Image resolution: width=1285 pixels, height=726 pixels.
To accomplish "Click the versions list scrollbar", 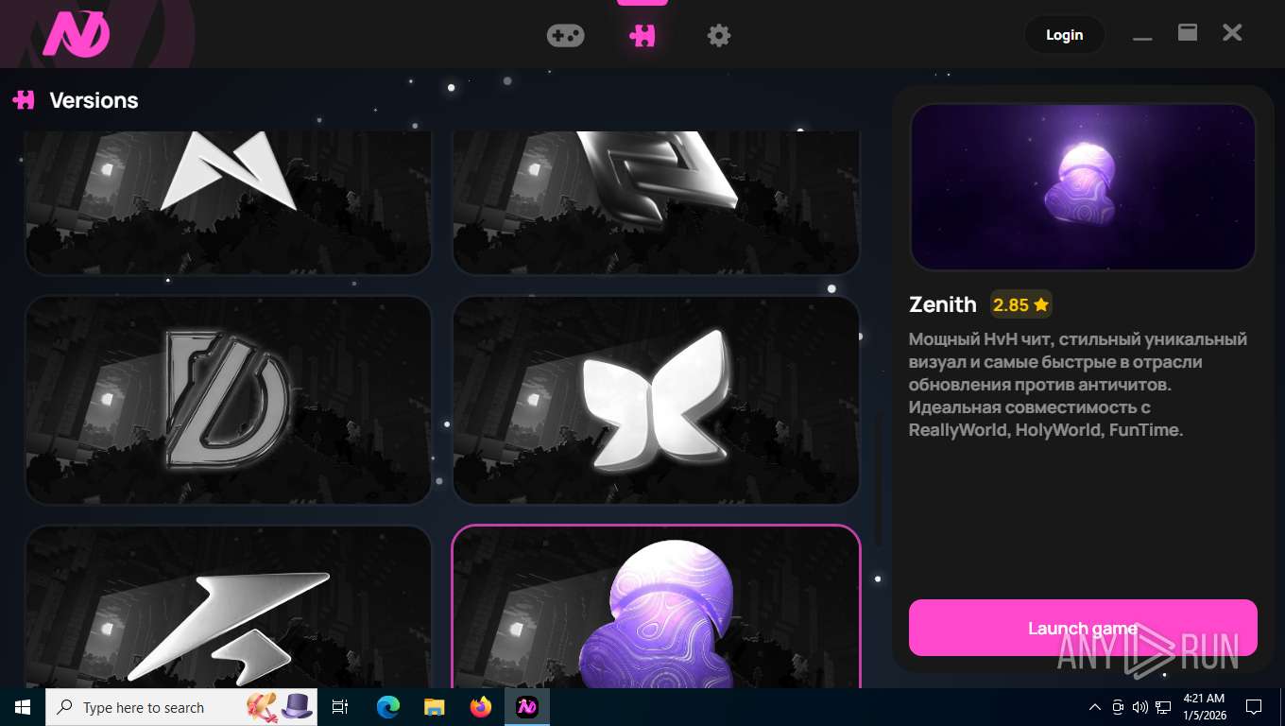I will (x=878, y=480).
